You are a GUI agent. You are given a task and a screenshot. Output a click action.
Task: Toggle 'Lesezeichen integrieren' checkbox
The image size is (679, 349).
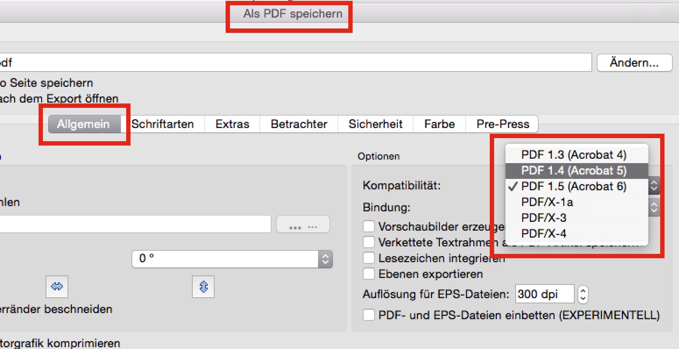369,258
